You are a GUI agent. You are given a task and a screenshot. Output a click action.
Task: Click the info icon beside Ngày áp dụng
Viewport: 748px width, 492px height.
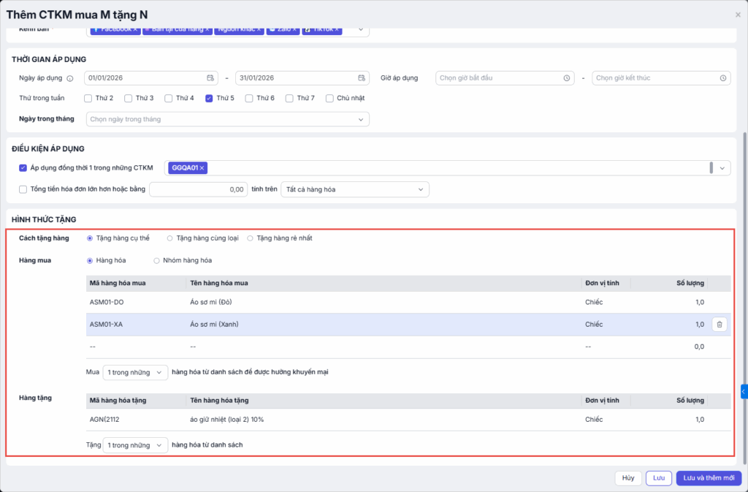pos(70,78)
